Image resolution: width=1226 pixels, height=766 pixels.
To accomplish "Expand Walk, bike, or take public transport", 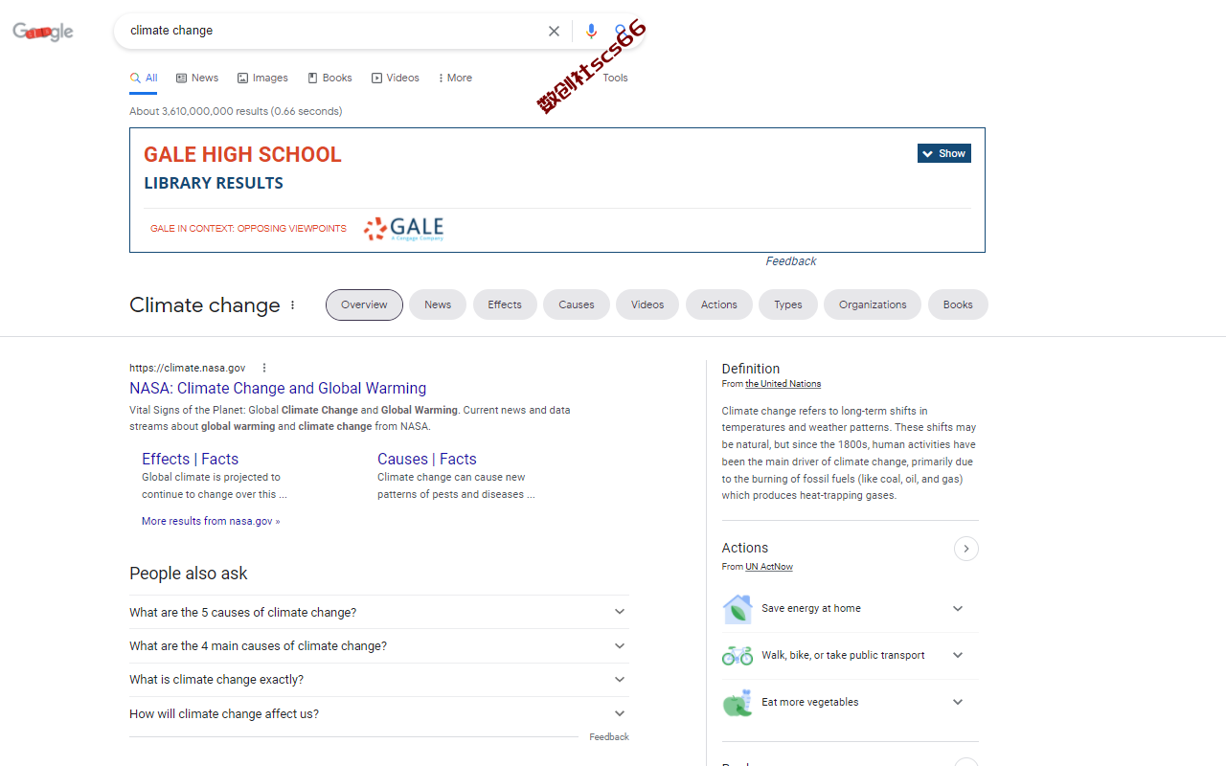I will click(x=958, y=656).
